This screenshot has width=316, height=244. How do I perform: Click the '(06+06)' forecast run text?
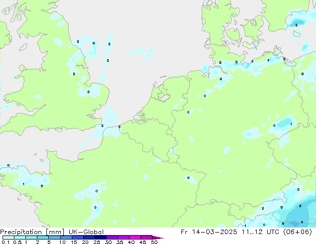pos(298,232)
